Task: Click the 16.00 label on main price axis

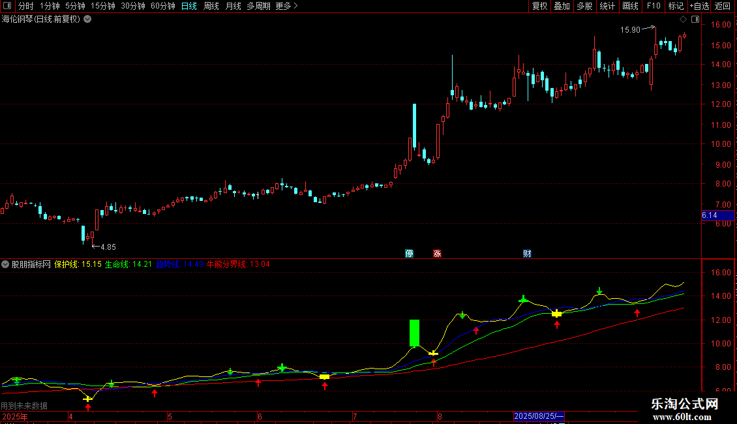Action: [721, 25]
